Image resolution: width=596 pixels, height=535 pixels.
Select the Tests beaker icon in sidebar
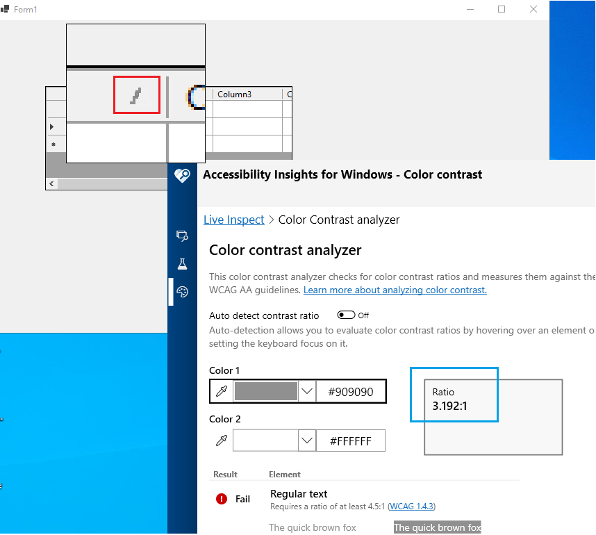(x=182, y=264)
